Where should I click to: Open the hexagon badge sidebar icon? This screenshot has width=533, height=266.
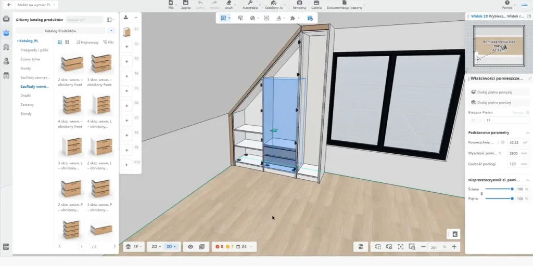(6, 47)
